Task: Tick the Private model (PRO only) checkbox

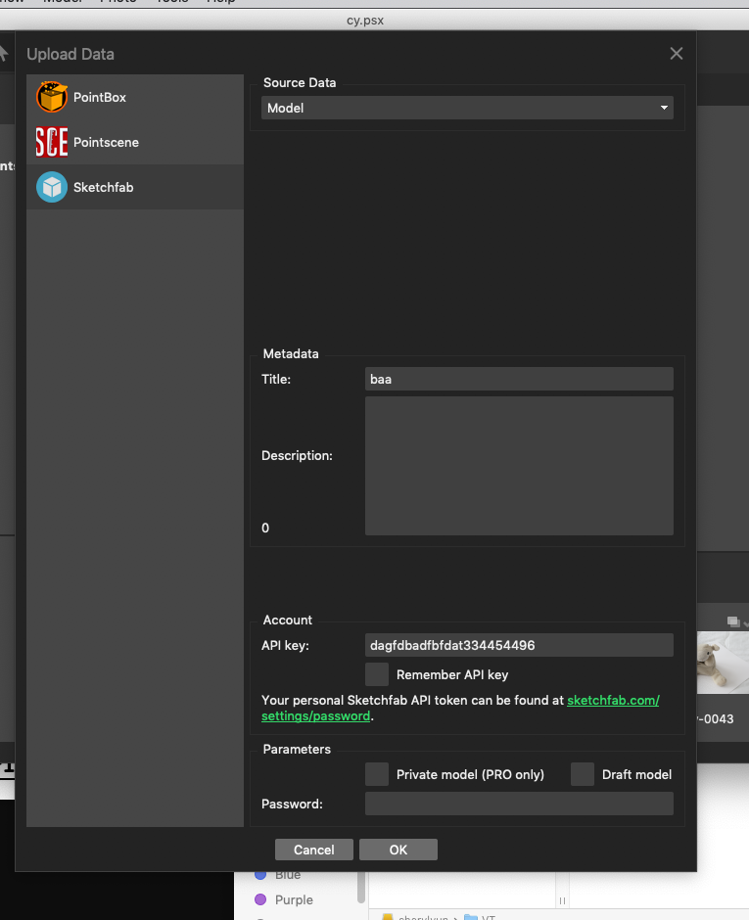Action: pos(377,774)
